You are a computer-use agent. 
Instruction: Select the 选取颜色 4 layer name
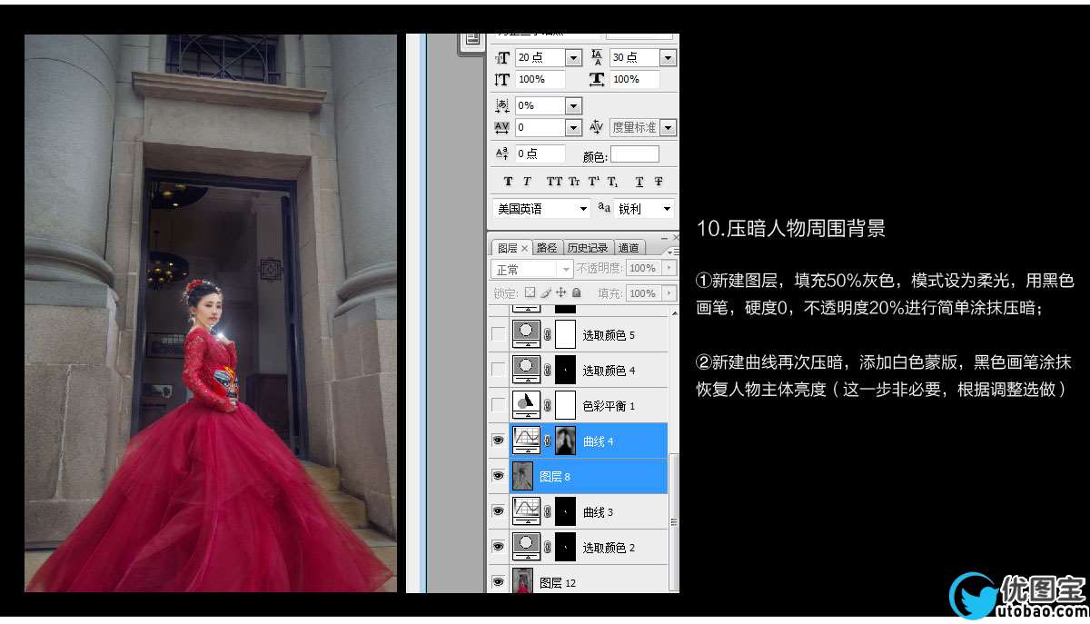pos(609,371)
